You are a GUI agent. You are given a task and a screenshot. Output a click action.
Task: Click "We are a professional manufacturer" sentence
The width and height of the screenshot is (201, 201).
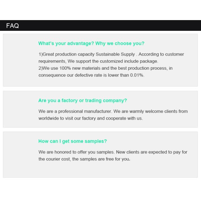pos(75,111)
